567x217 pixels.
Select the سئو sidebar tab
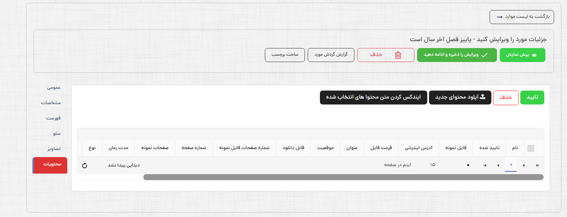coord(57,133)
